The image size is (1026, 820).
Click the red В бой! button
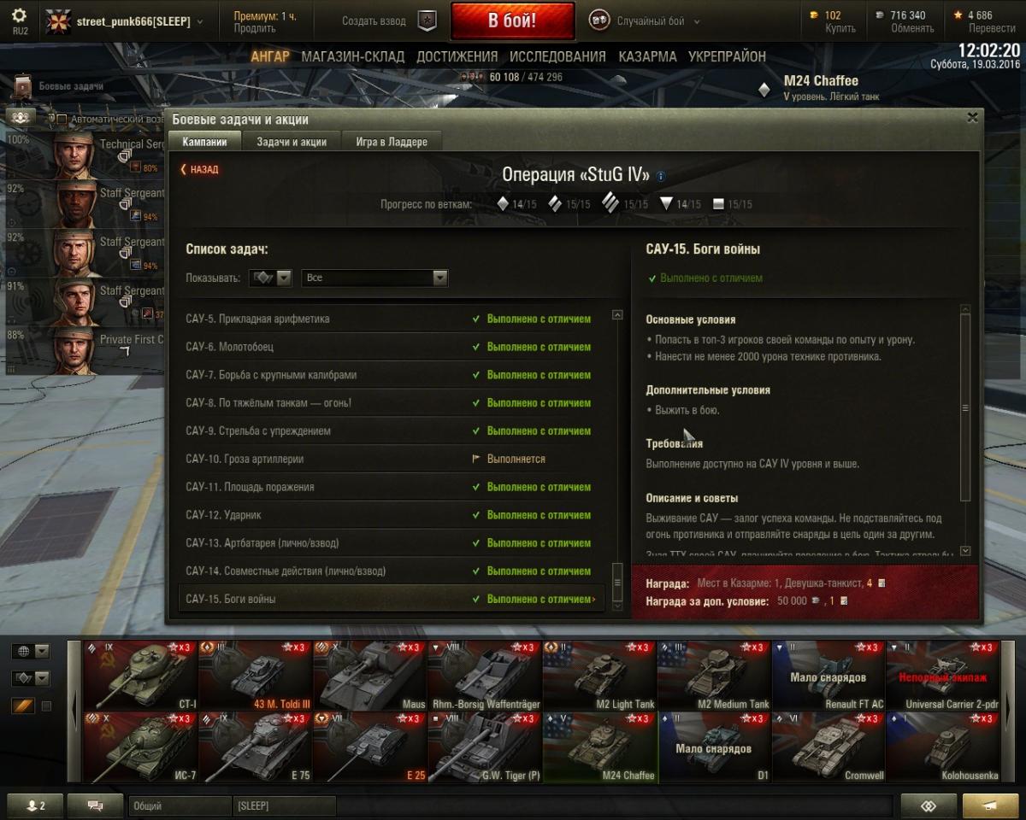pyautogui.click(x=512, y=21)
